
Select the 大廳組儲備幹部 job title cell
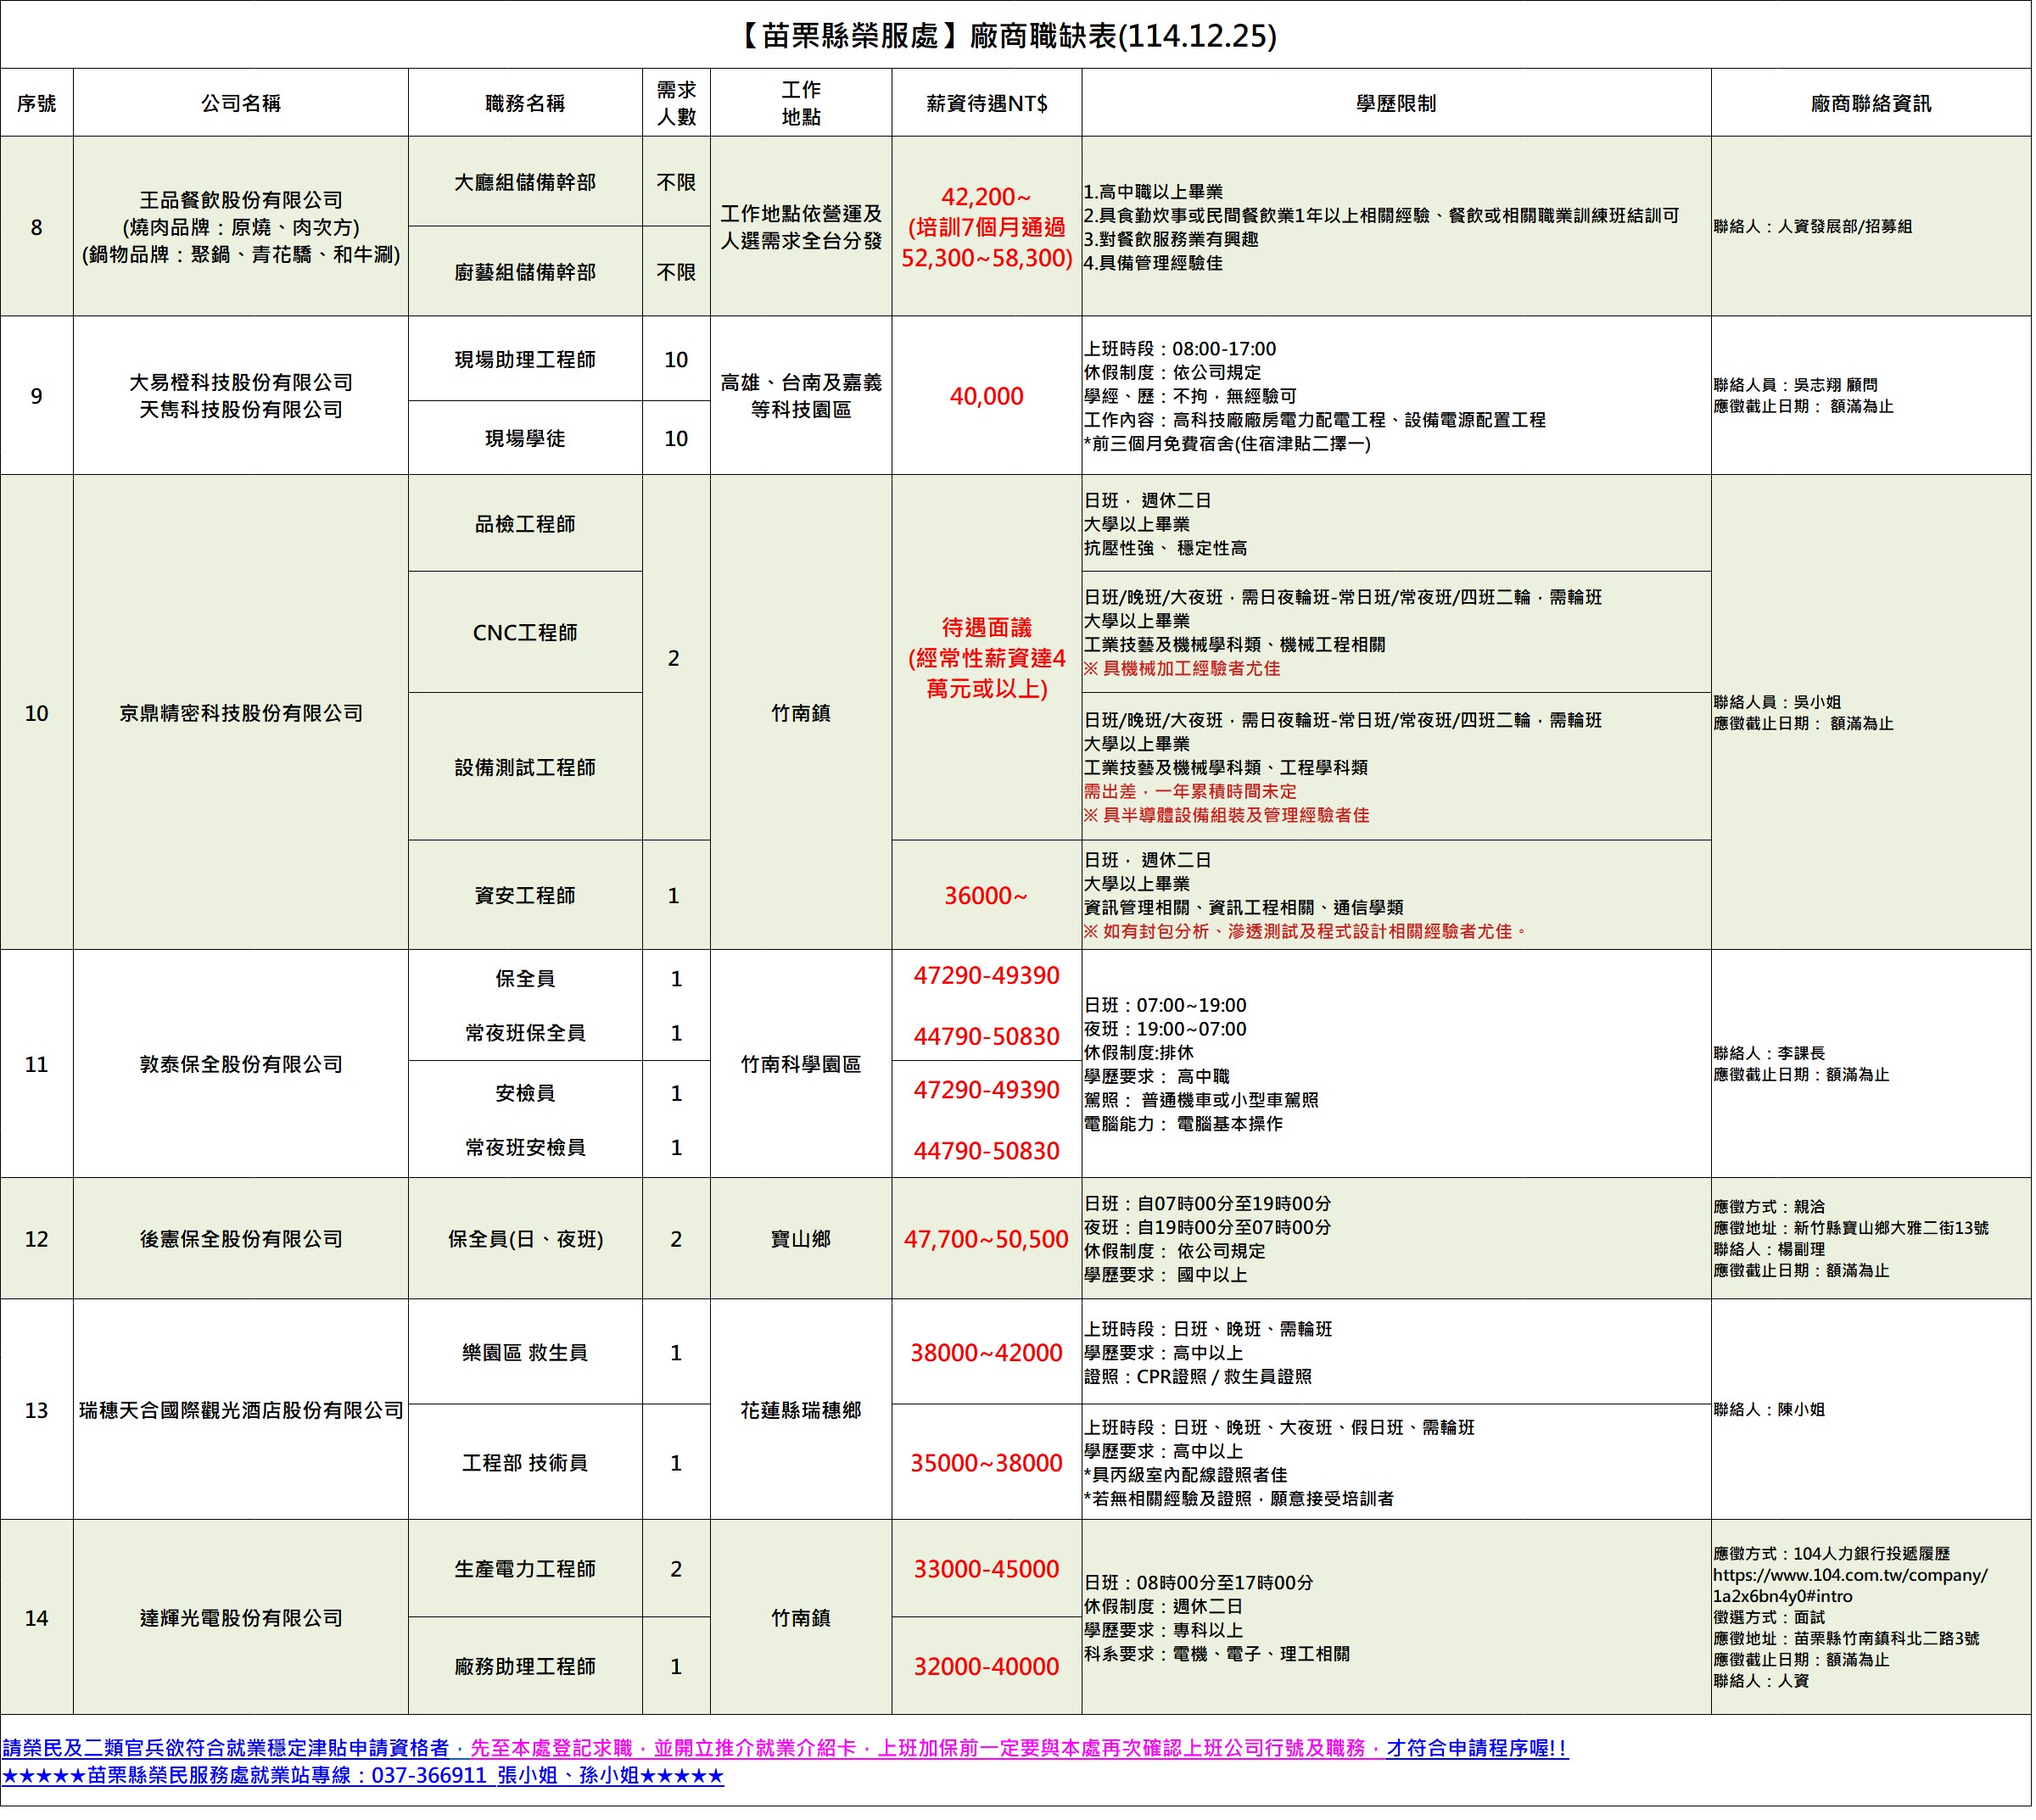click(x=525, y=182)
